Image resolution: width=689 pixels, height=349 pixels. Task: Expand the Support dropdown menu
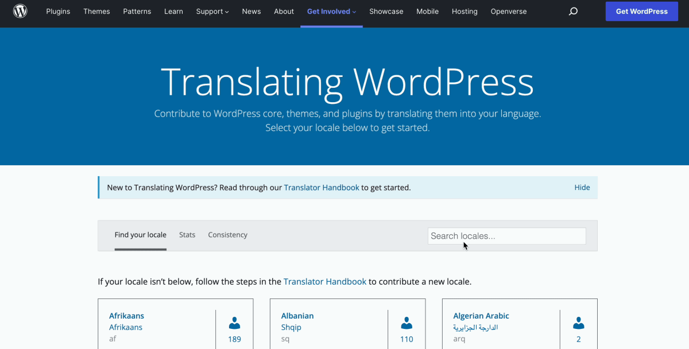[212, 11]
